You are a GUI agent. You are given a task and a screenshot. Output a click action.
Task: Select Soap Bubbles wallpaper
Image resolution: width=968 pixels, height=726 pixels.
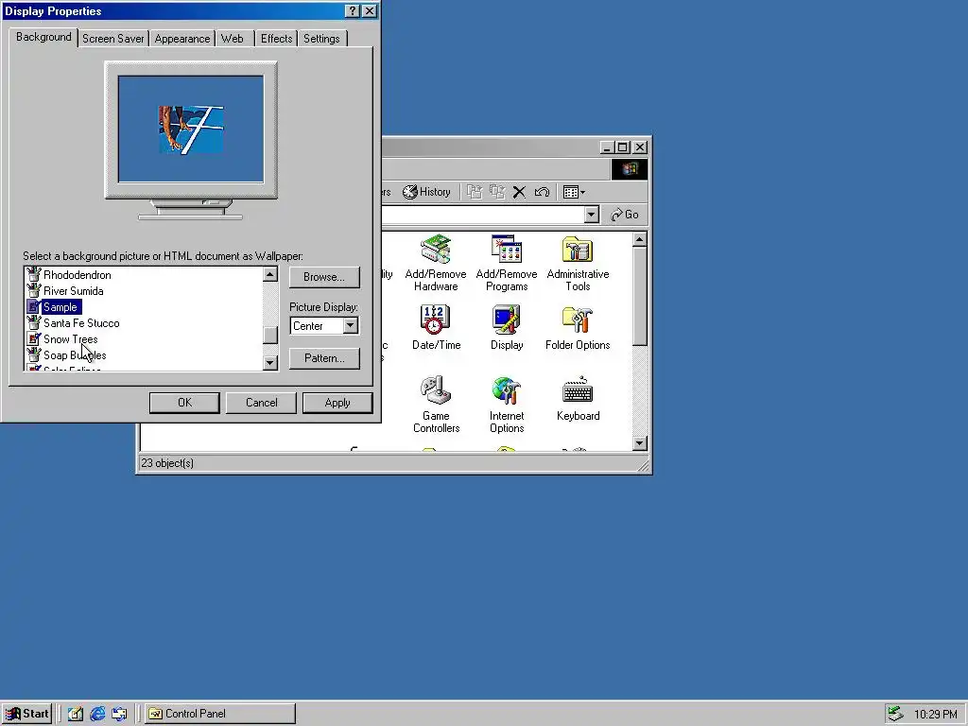pos(75,355)
